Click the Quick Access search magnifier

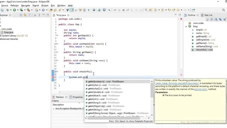coord(223,10)
